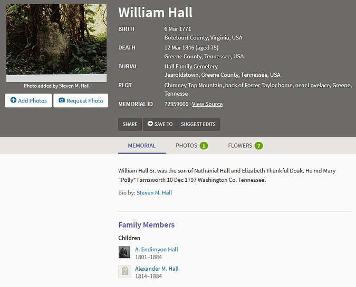
Task: Click the Save To button
Action: pyautogui.click(x=160, y=124)
